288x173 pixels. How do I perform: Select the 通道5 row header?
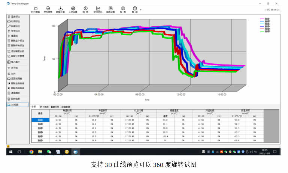click(40, 136)
